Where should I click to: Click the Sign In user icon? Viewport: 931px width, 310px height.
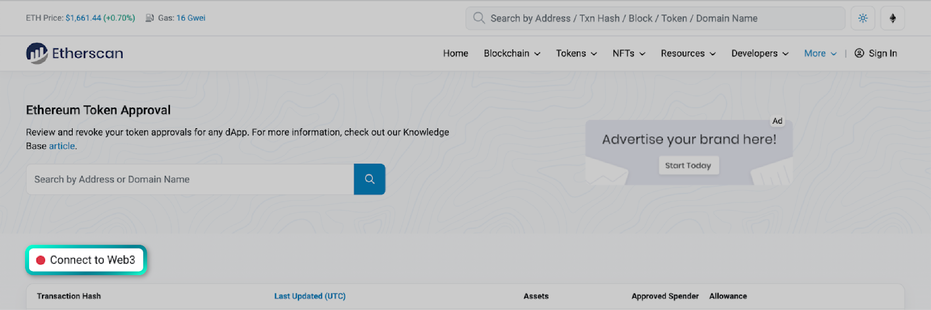coord(859,53)
